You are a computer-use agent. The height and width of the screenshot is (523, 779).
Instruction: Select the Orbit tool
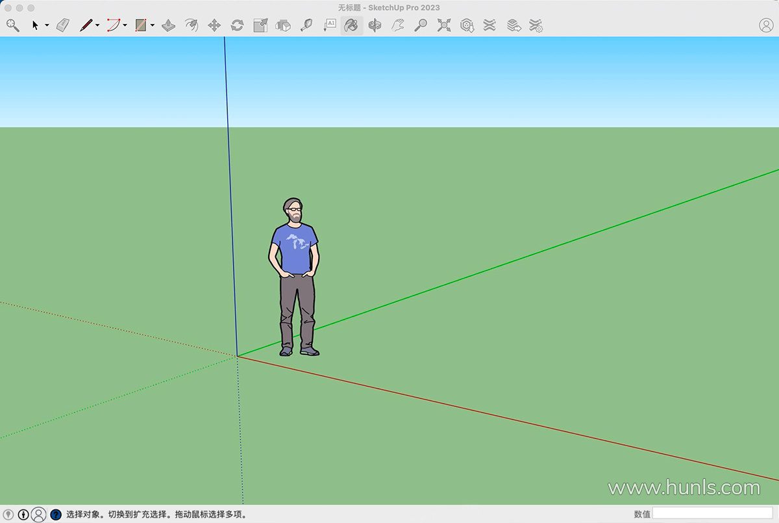[375, 25]
